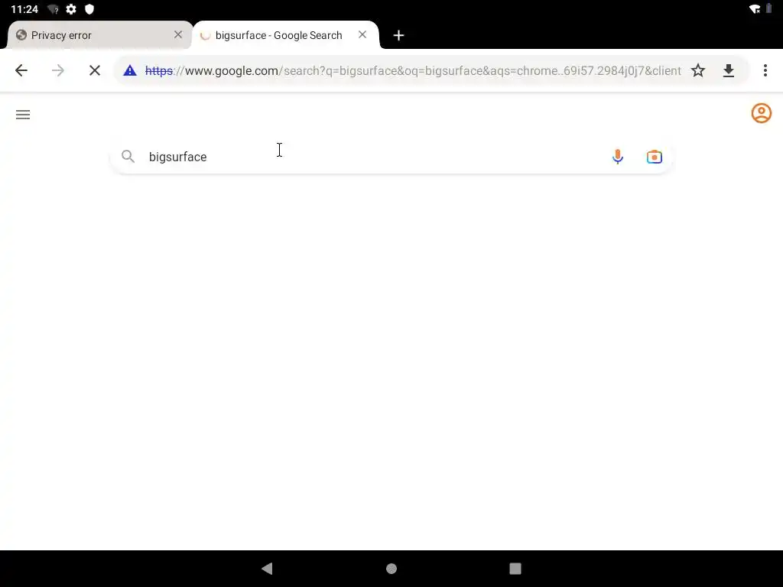This screenshot has width=783, height=587.
Task: Start voice search with microphone
Action: coord(618,157)
